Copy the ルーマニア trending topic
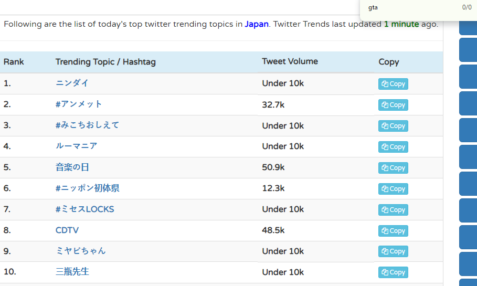This screenshot has width=477, height=286. click(393, 147)
